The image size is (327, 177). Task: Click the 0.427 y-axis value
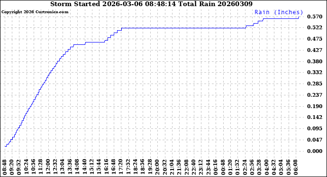[x=315, y=50]
